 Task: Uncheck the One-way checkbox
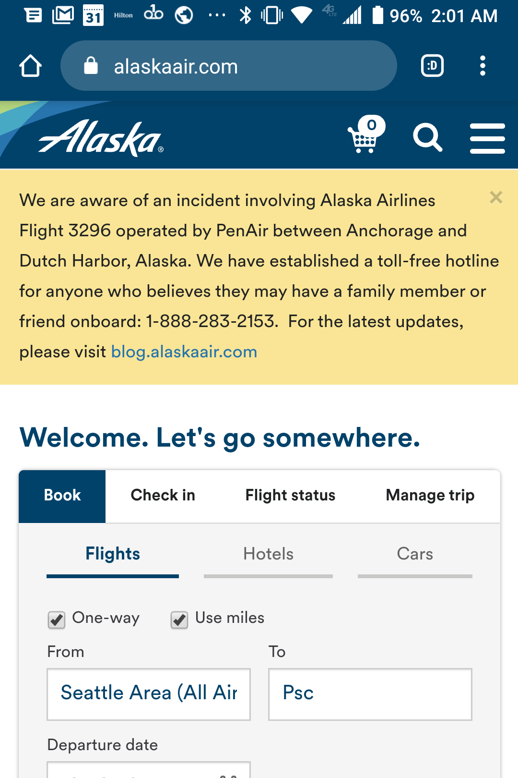[57, 620]
